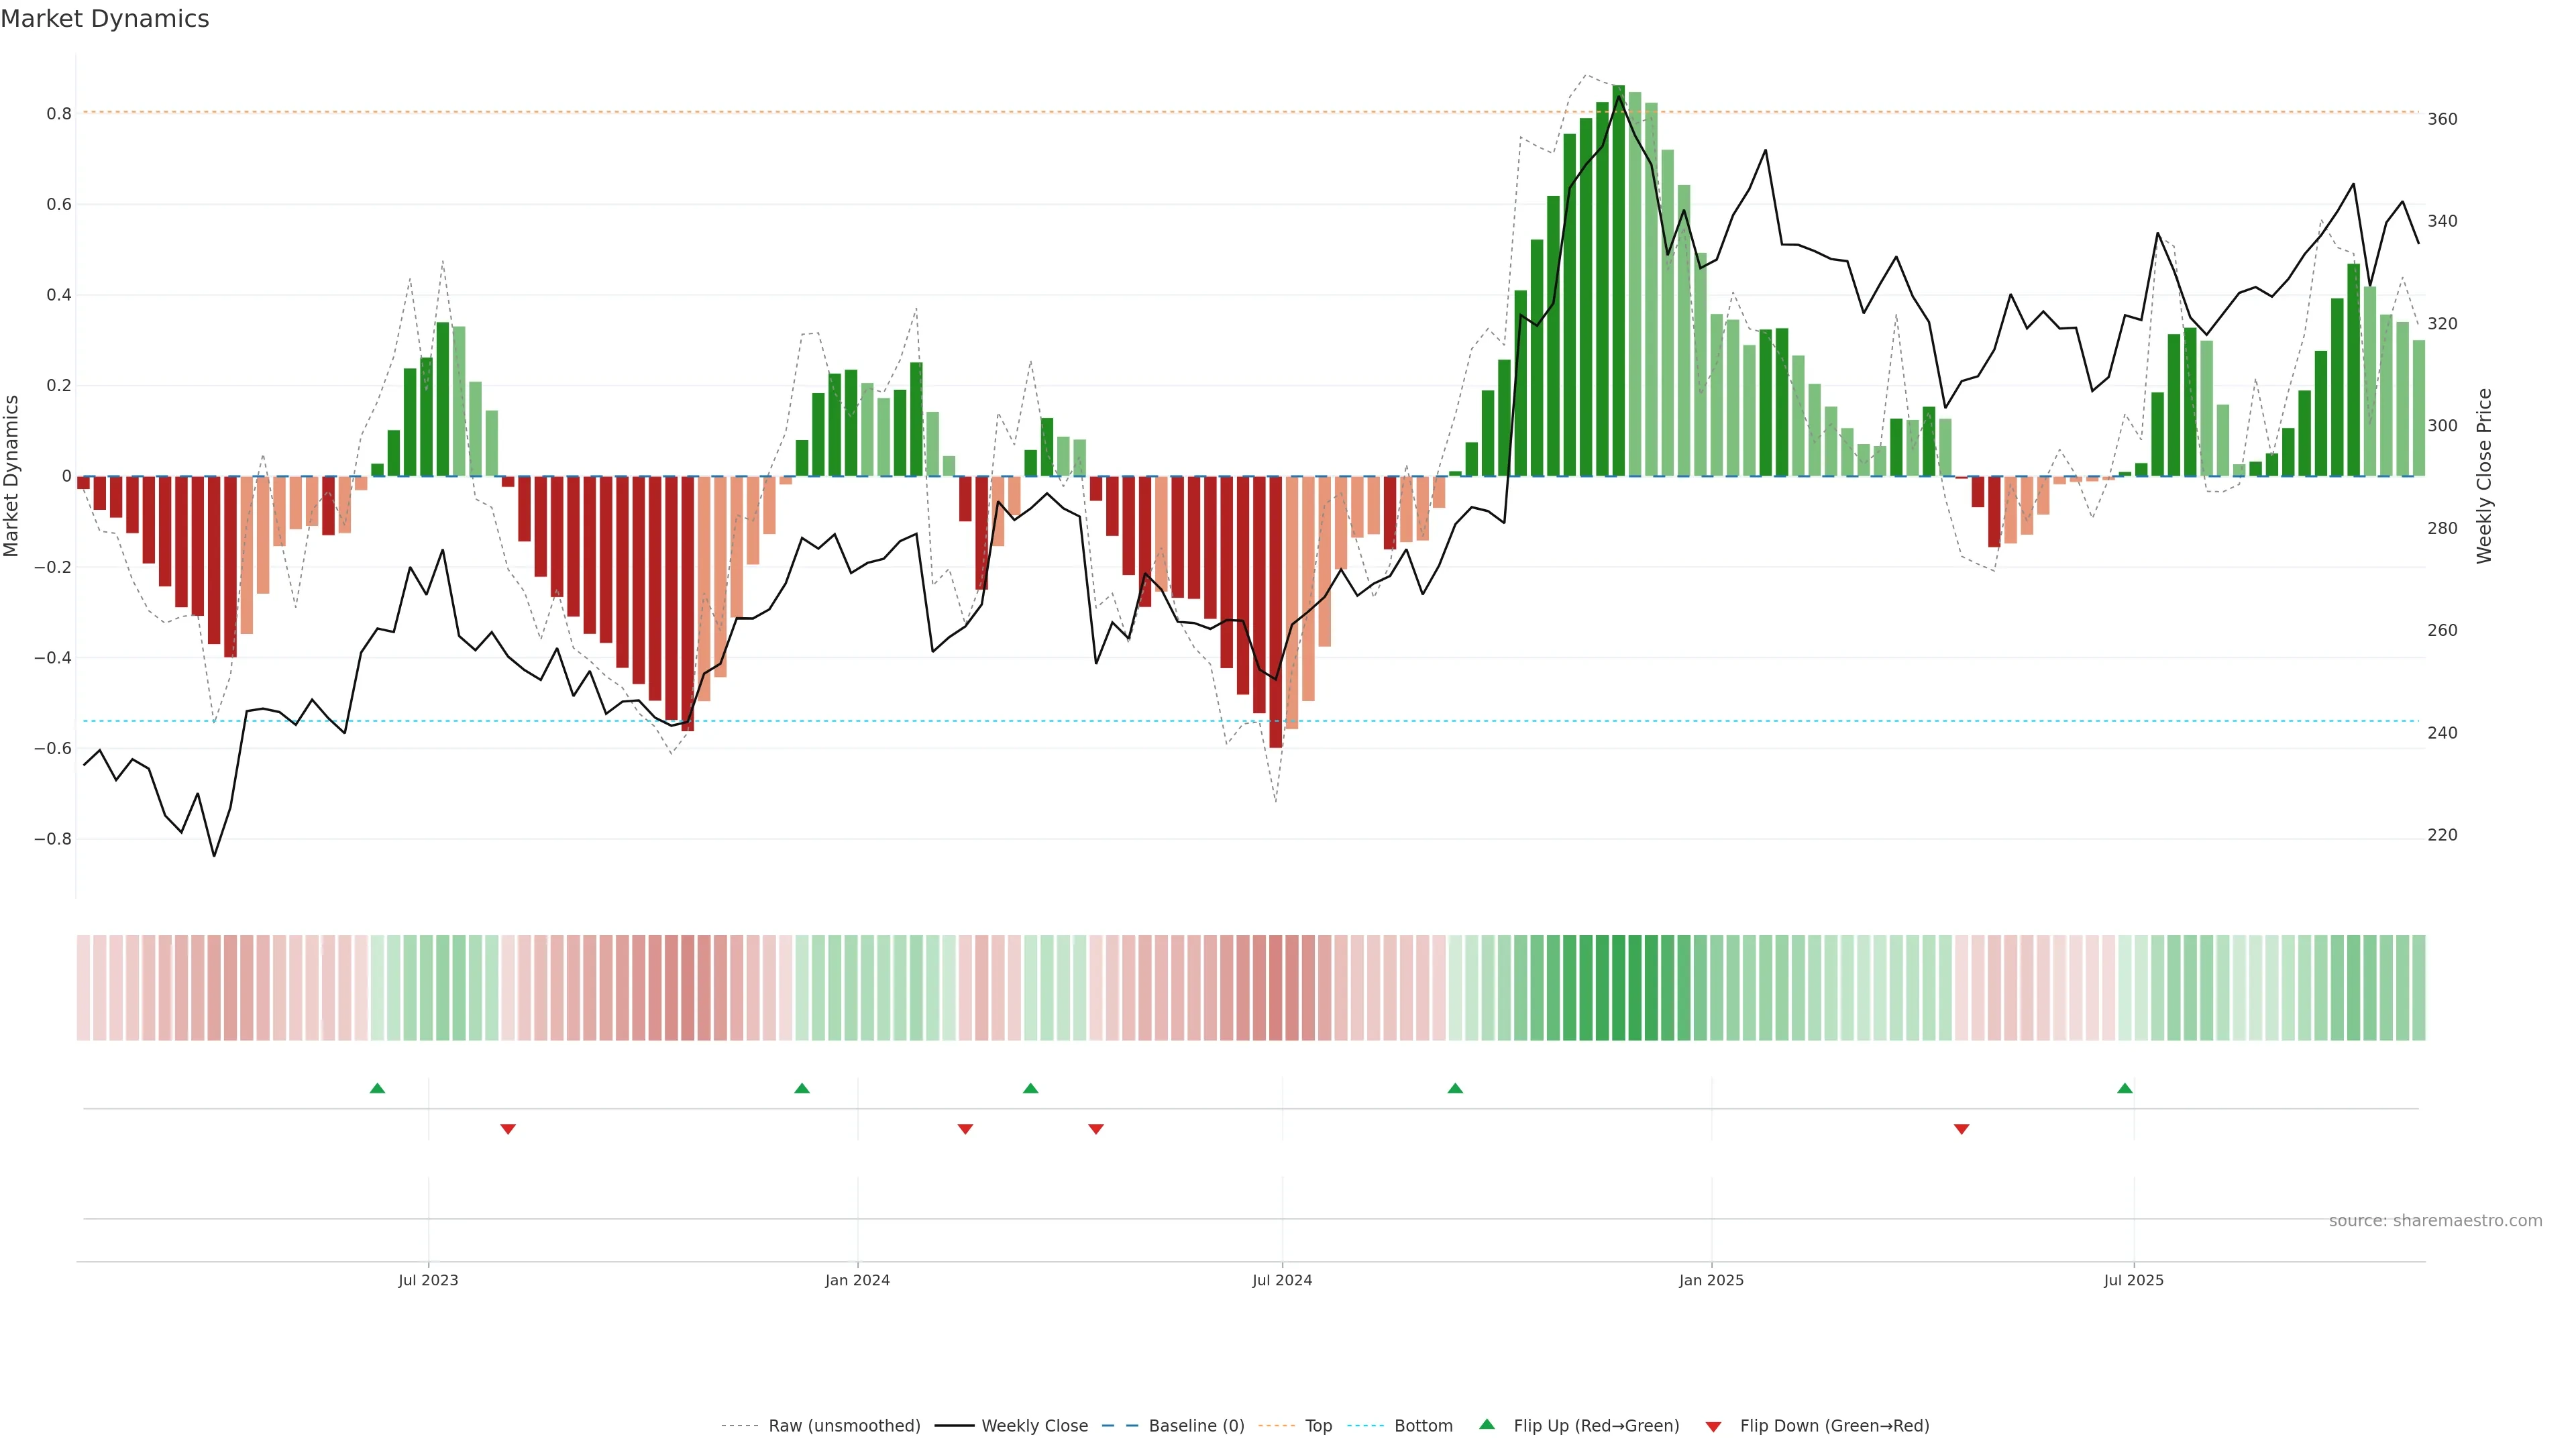Toggle the Baseline (0) legend entry
The width and height of the screenshot is (2576, 1449).
coord(1196,1426)
